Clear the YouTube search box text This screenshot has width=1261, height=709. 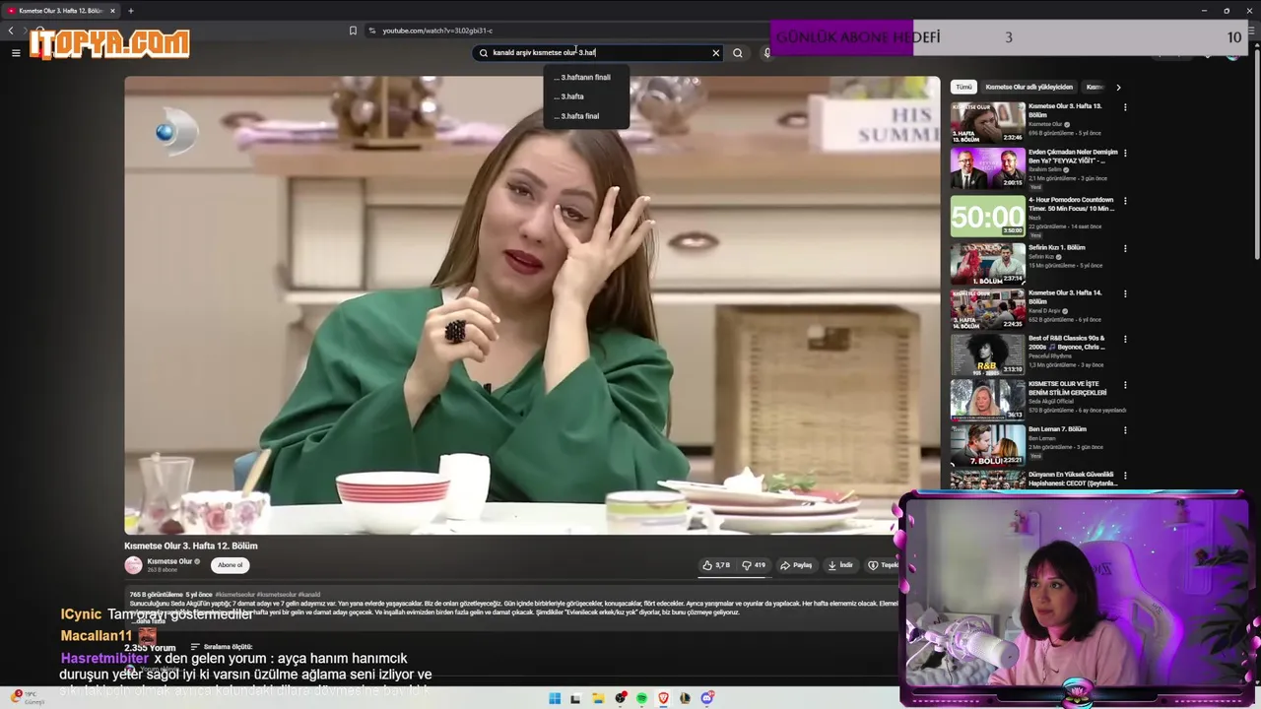click(x=716, y=53)
